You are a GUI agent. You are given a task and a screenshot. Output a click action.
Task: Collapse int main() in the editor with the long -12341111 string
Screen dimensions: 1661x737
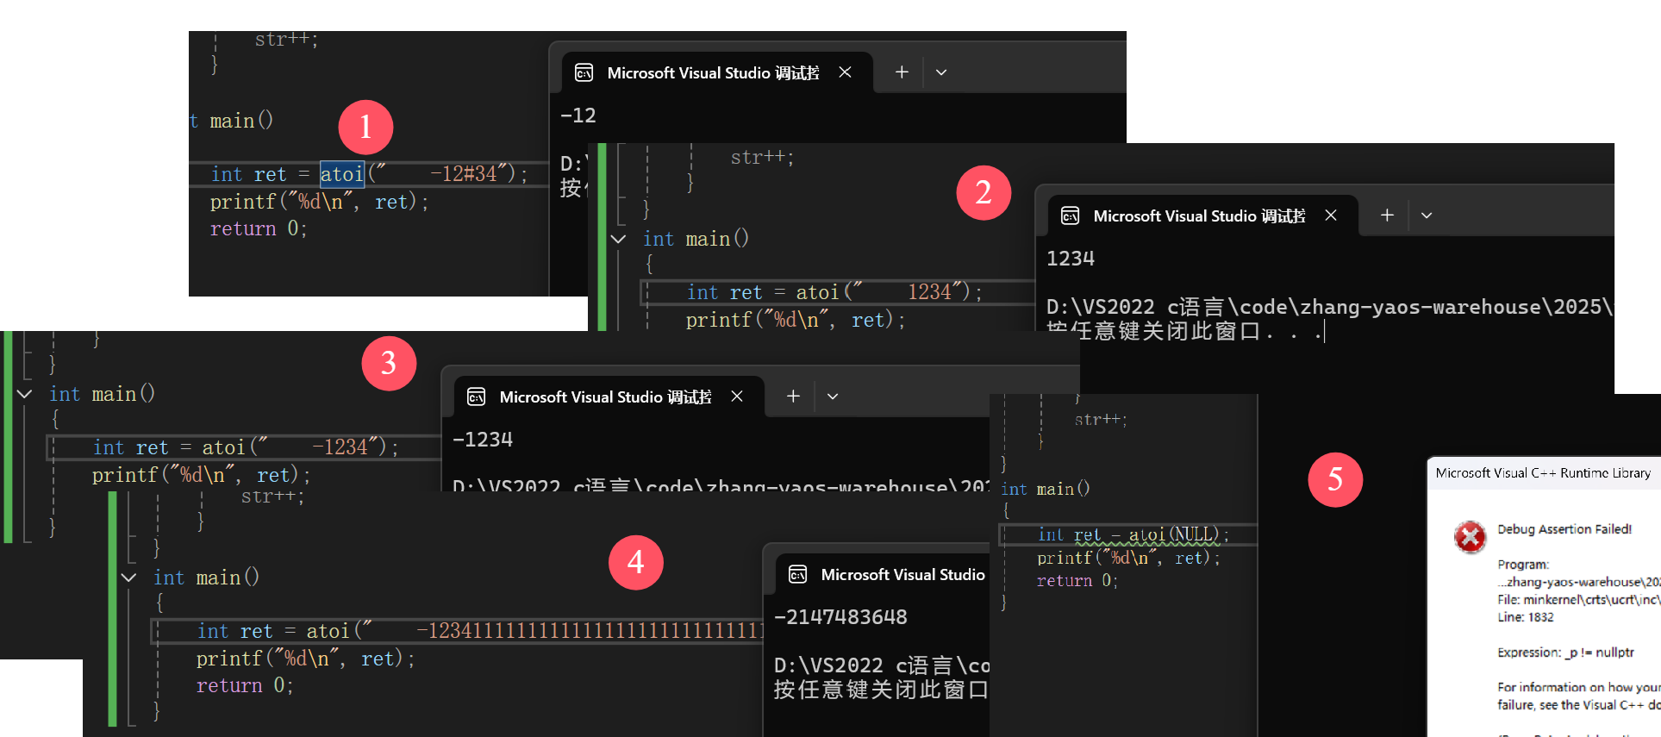(x=128, y=578)
